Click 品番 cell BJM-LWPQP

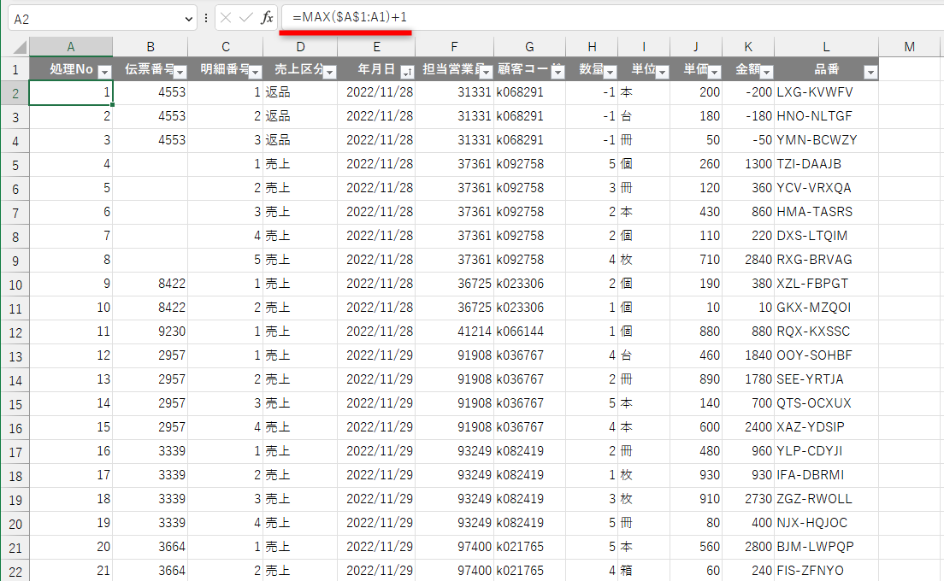click(x=826, y=547)
